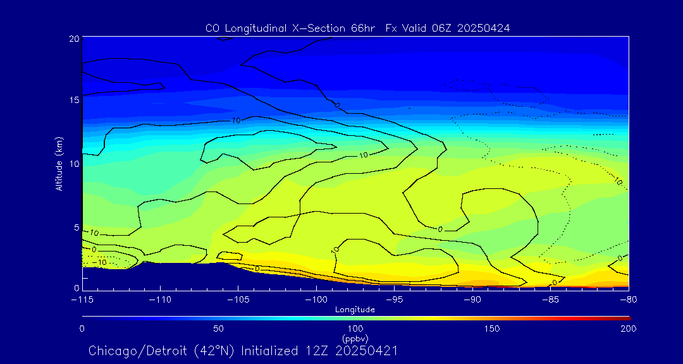This screenshot has height=364, width=683.
Task: Click the "Longitude" x-axis label
Action: [355, 310]
